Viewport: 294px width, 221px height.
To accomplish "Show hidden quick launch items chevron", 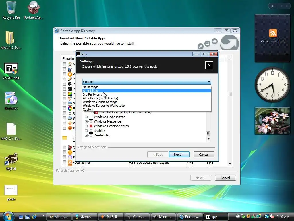I will point(42,215).
